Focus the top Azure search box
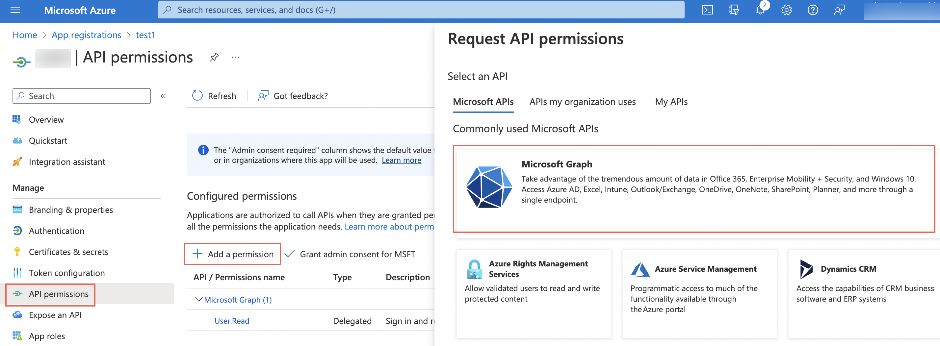The image size is (940, 346). tap(421, 10)
